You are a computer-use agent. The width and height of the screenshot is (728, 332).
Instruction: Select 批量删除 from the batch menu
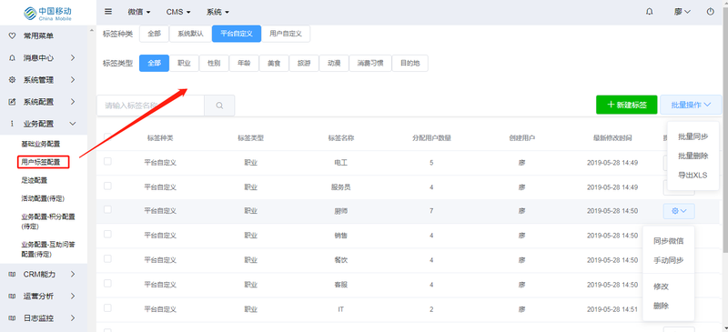tap(693, 156)
